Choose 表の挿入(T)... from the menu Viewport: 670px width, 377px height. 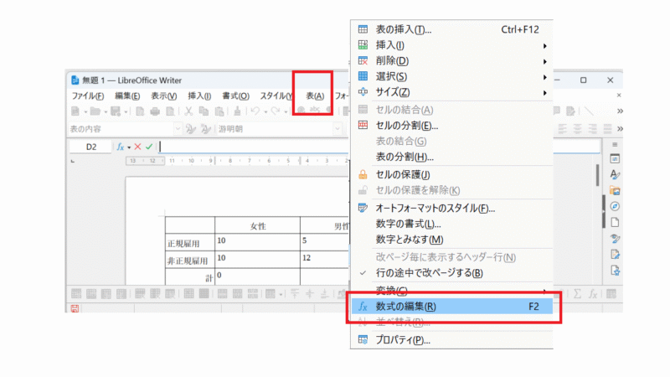click(452, 29)
